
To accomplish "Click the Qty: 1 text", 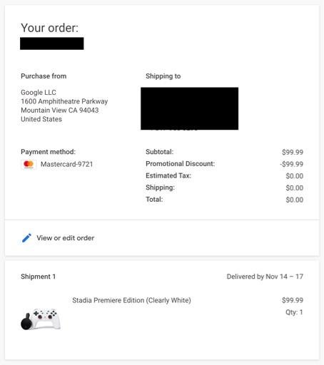I will click(294, 312).
